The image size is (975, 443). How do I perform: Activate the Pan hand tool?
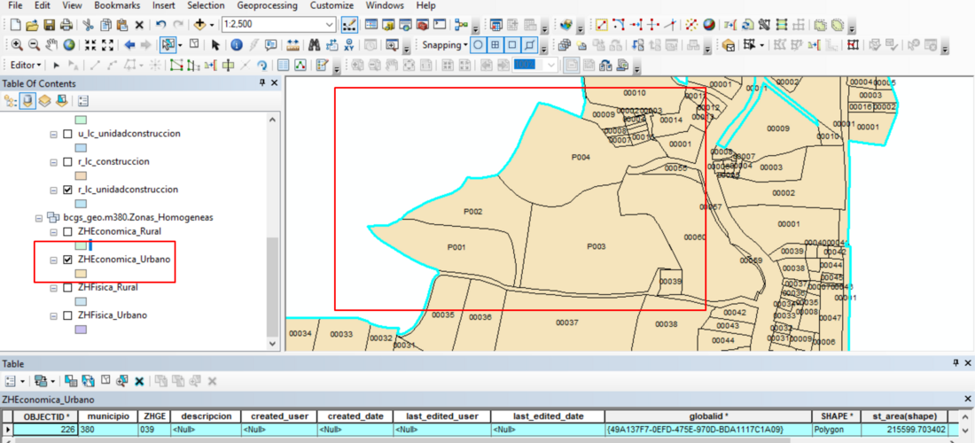51,44
